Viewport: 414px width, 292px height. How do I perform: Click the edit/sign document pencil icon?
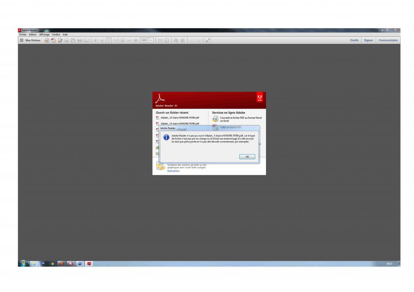coord(60,40)
